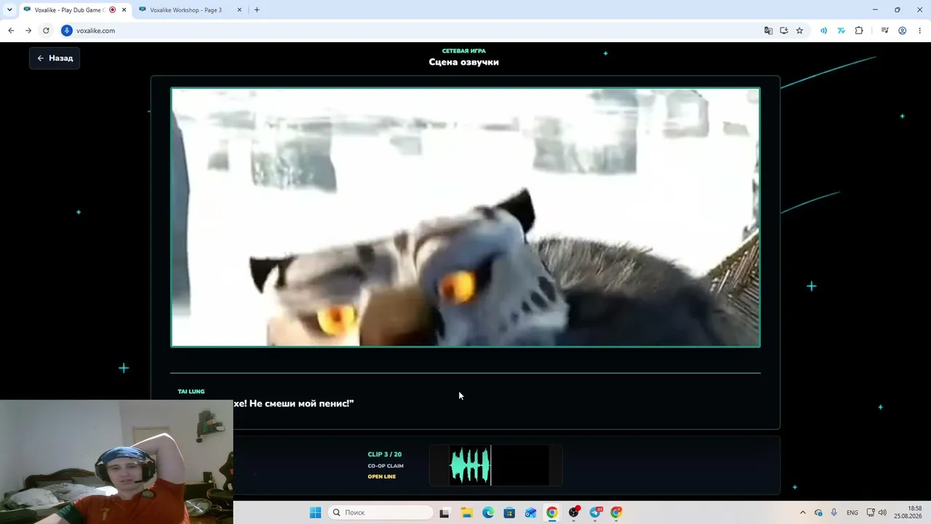
Task: Close the Voxalike Workshop tab
Action: point(239,10)
